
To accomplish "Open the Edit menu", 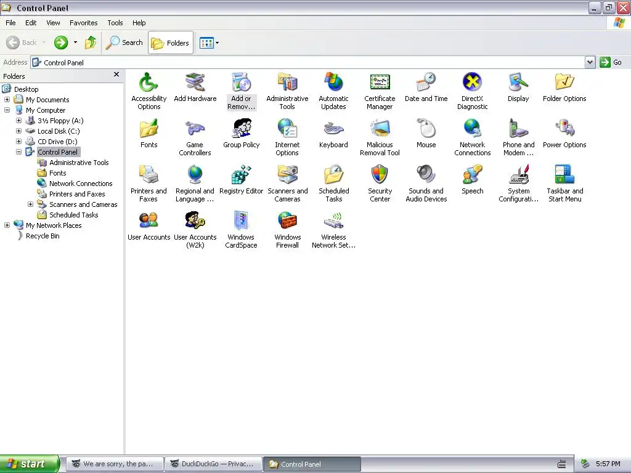I will (x=31, y=23).
